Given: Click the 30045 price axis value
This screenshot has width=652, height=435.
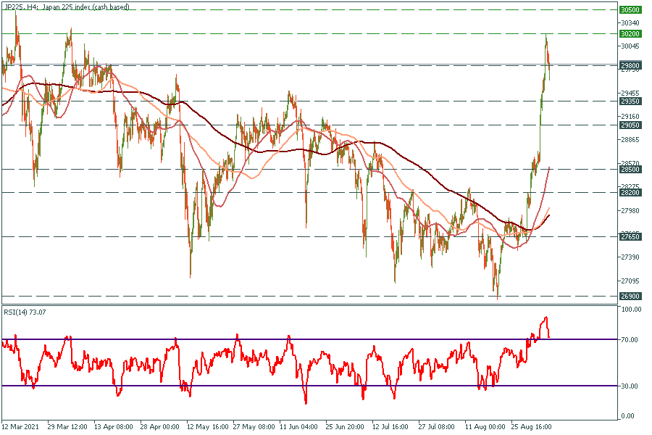Looking at the screenshot, I should 632,46.
